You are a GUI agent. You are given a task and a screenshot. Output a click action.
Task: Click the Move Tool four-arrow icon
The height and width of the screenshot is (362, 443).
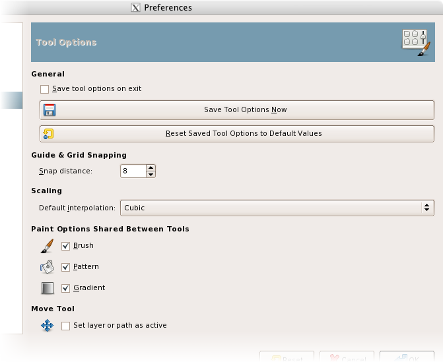point(47,325)
